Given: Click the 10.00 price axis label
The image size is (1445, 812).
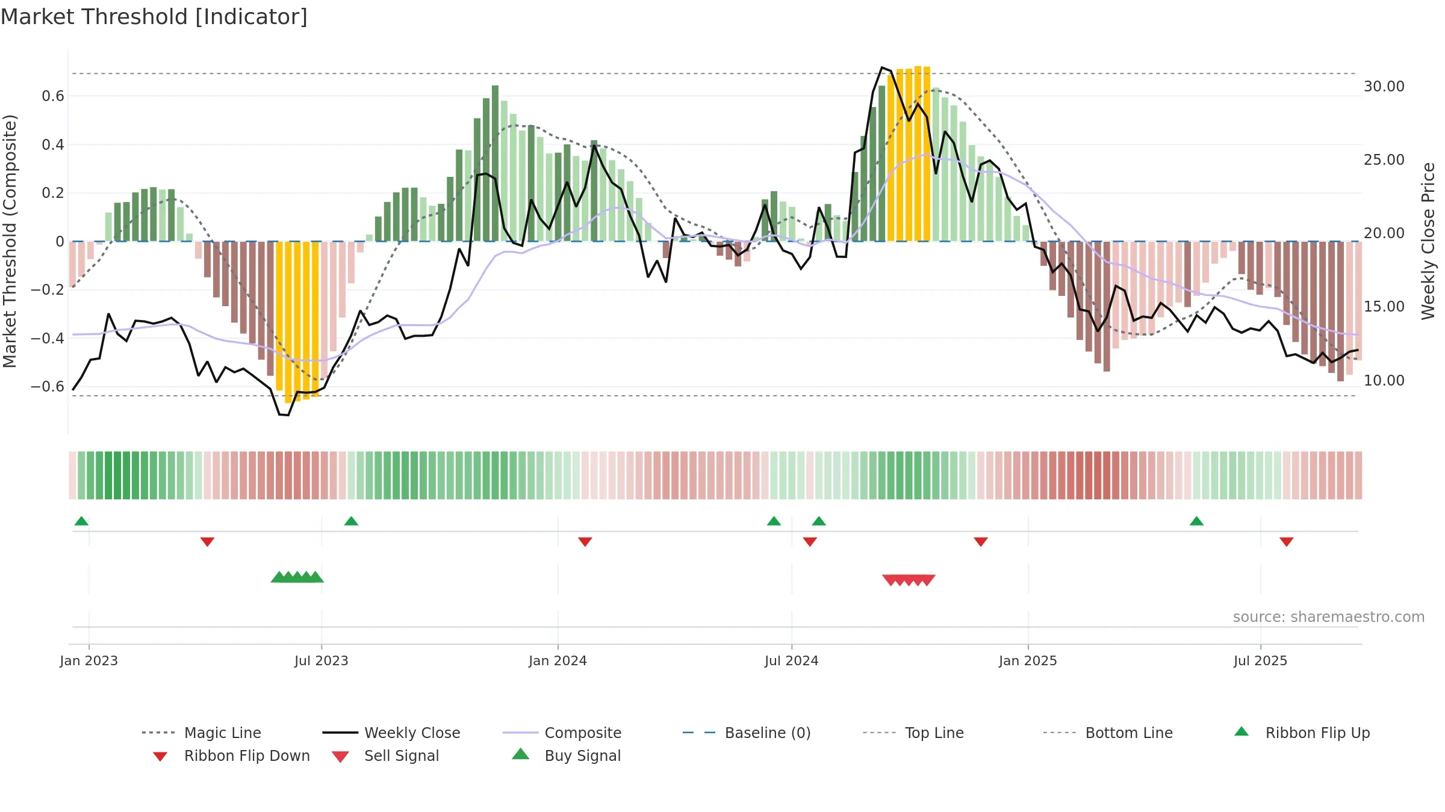Looking at the screenshot, I should tap(1384, 381).
